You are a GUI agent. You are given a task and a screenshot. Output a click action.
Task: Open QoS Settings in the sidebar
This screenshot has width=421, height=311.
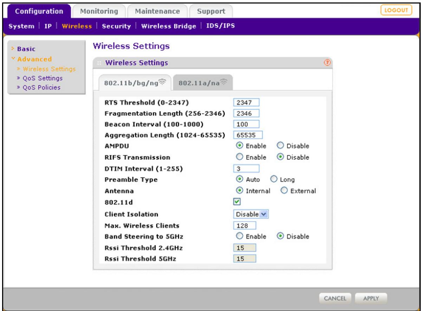tap(43, 78)
